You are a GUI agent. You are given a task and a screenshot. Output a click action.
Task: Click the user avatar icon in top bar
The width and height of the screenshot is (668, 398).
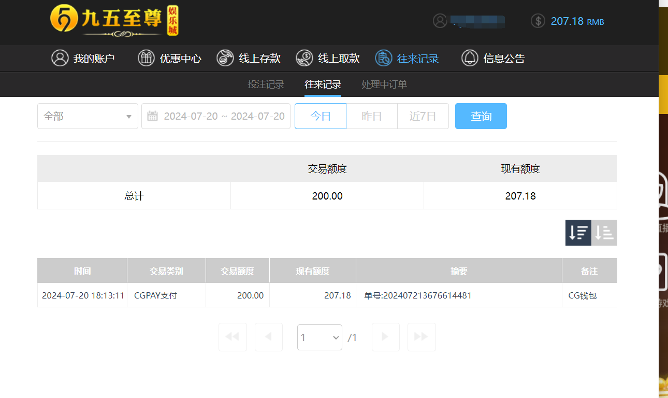(441, 21)
